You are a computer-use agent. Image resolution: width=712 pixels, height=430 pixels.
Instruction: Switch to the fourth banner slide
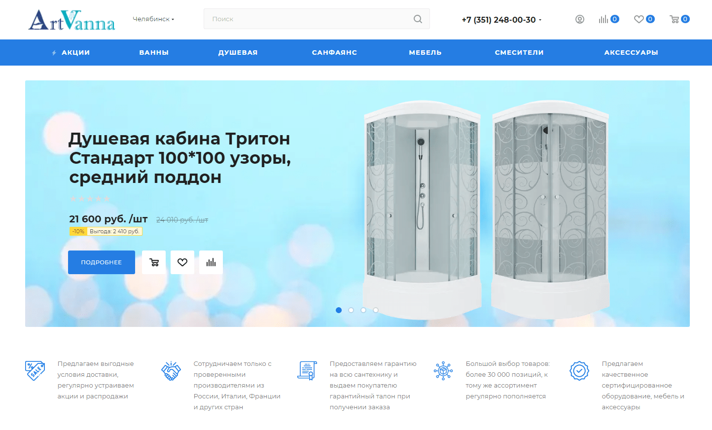(x=376, y=310)
